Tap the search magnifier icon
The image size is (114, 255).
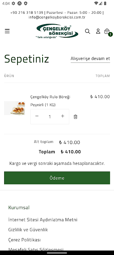tap(87, 31)
